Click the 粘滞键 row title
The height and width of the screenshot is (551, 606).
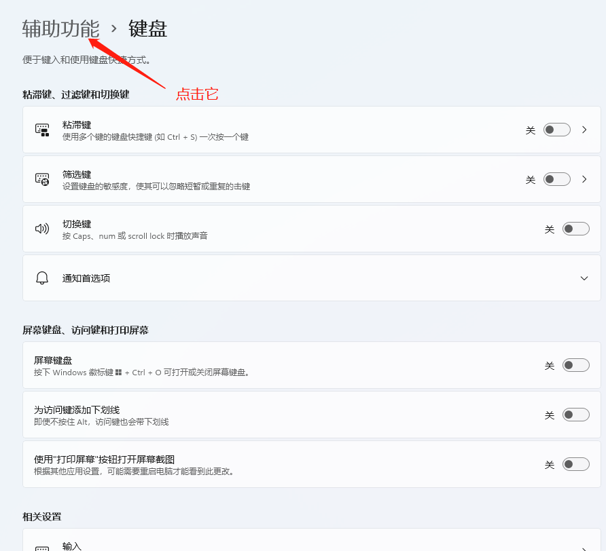tap(77, 125)
